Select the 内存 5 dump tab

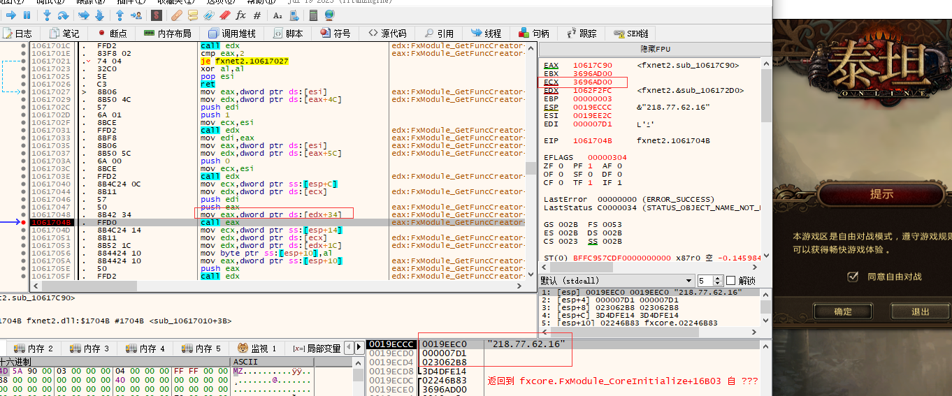(x=202, y=349)
